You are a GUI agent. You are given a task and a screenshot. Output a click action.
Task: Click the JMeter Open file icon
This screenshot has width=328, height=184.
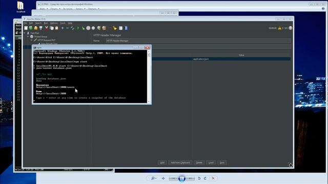pos(36,28)
